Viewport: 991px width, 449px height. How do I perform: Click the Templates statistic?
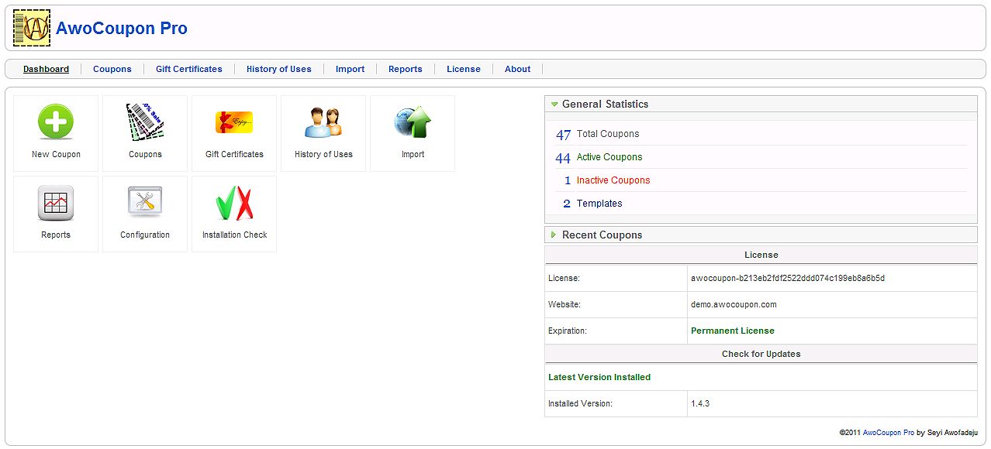[x=599, y=204]
